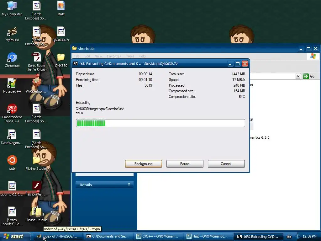Click the 12:58 PM taskbar clock
The width and height of the screenshot is (321, 241).
[x=309, y=237]
